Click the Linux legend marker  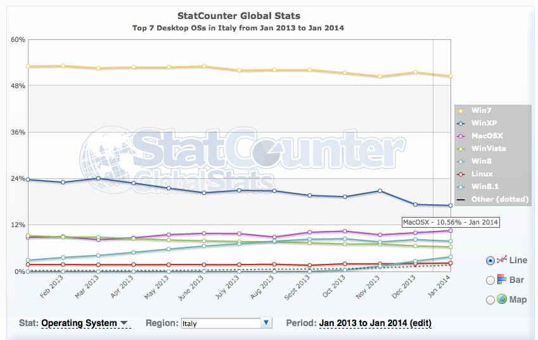pos(461,174)
